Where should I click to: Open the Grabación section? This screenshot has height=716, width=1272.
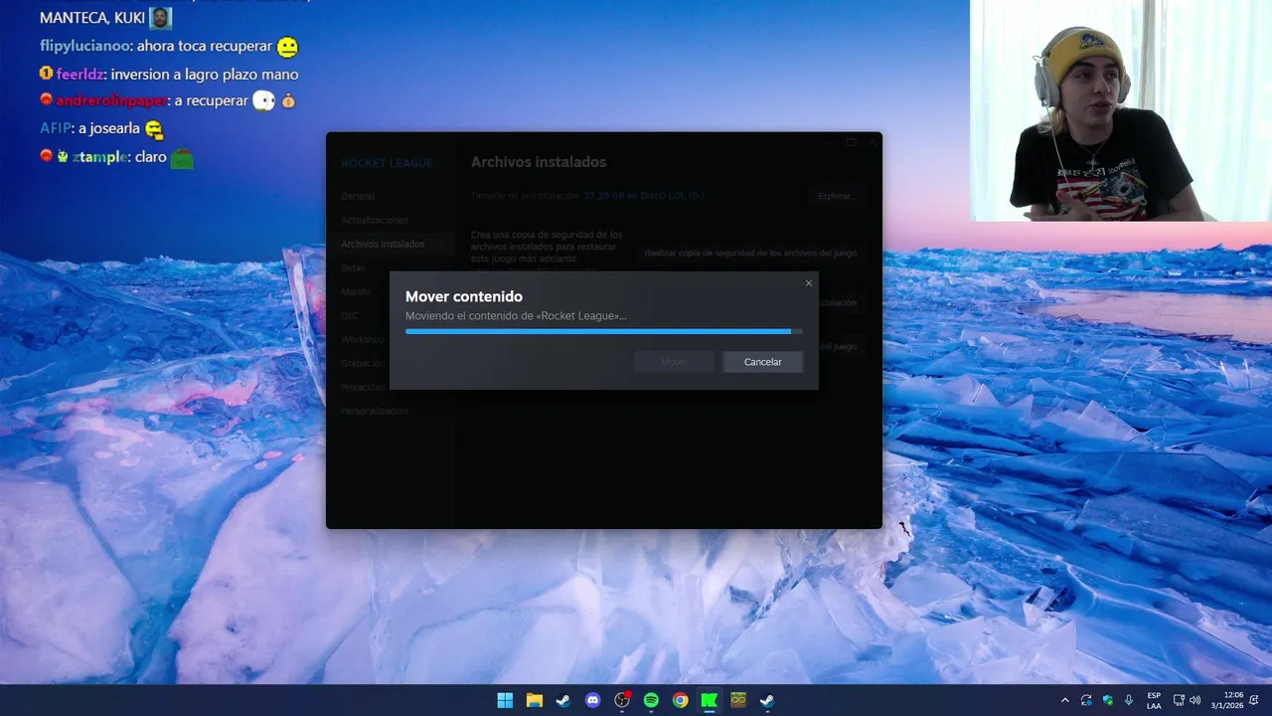(x=363, y=363)
